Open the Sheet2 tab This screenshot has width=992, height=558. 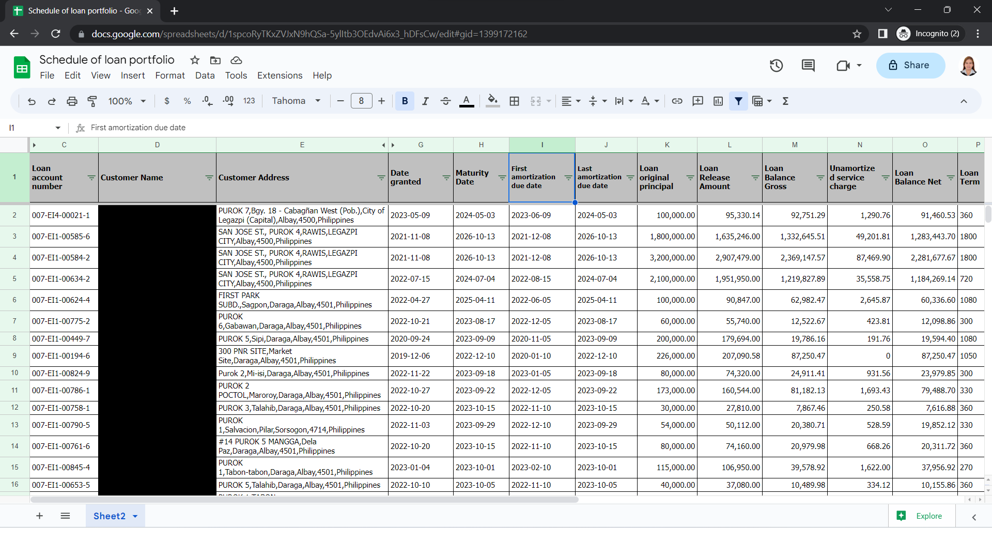pyautogui.click(x=110, y=516)
